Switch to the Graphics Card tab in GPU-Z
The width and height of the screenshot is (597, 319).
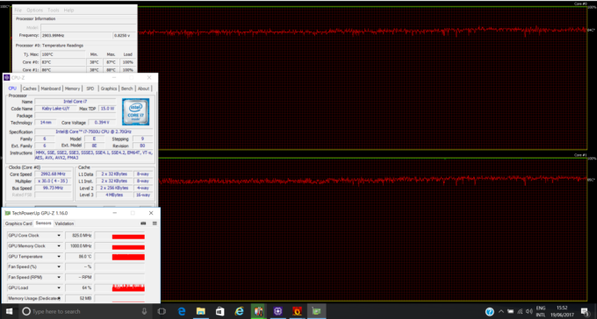pyautogui.click(x=18, y=223)
